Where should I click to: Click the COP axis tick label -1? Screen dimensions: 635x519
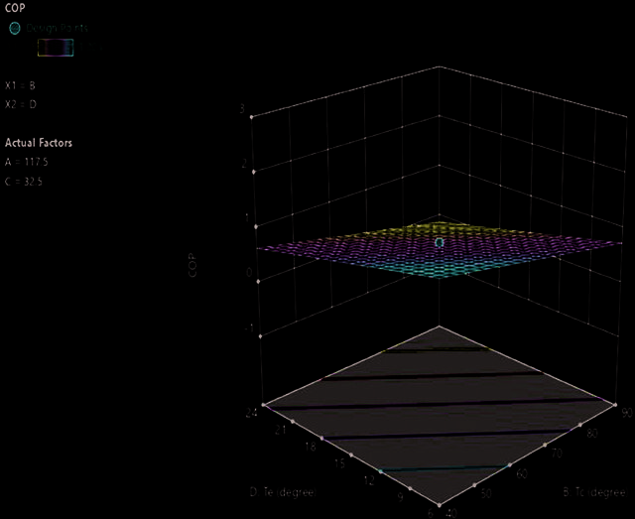point(249,327)
